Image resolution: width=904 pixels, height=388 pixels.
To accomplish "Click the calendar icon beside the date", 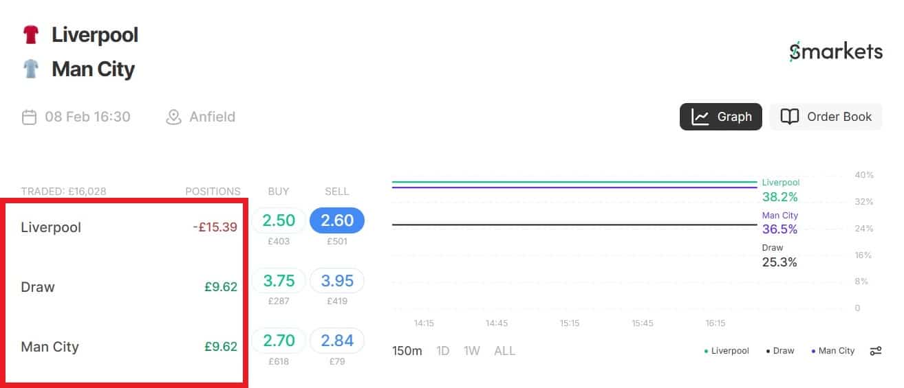I will click(29, 117).
